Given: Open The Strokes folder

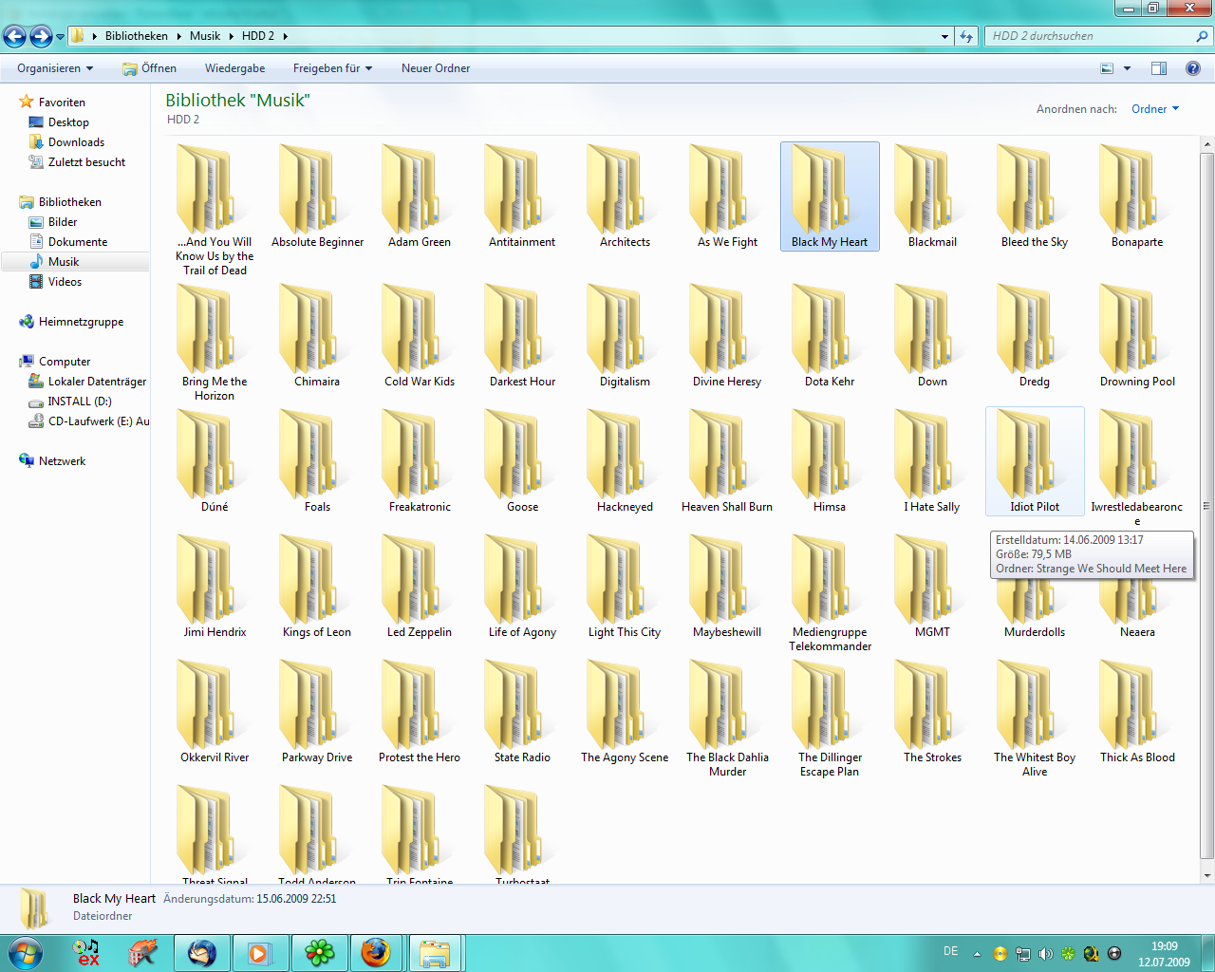Looking at the screenshot, I should click(932, 712).
